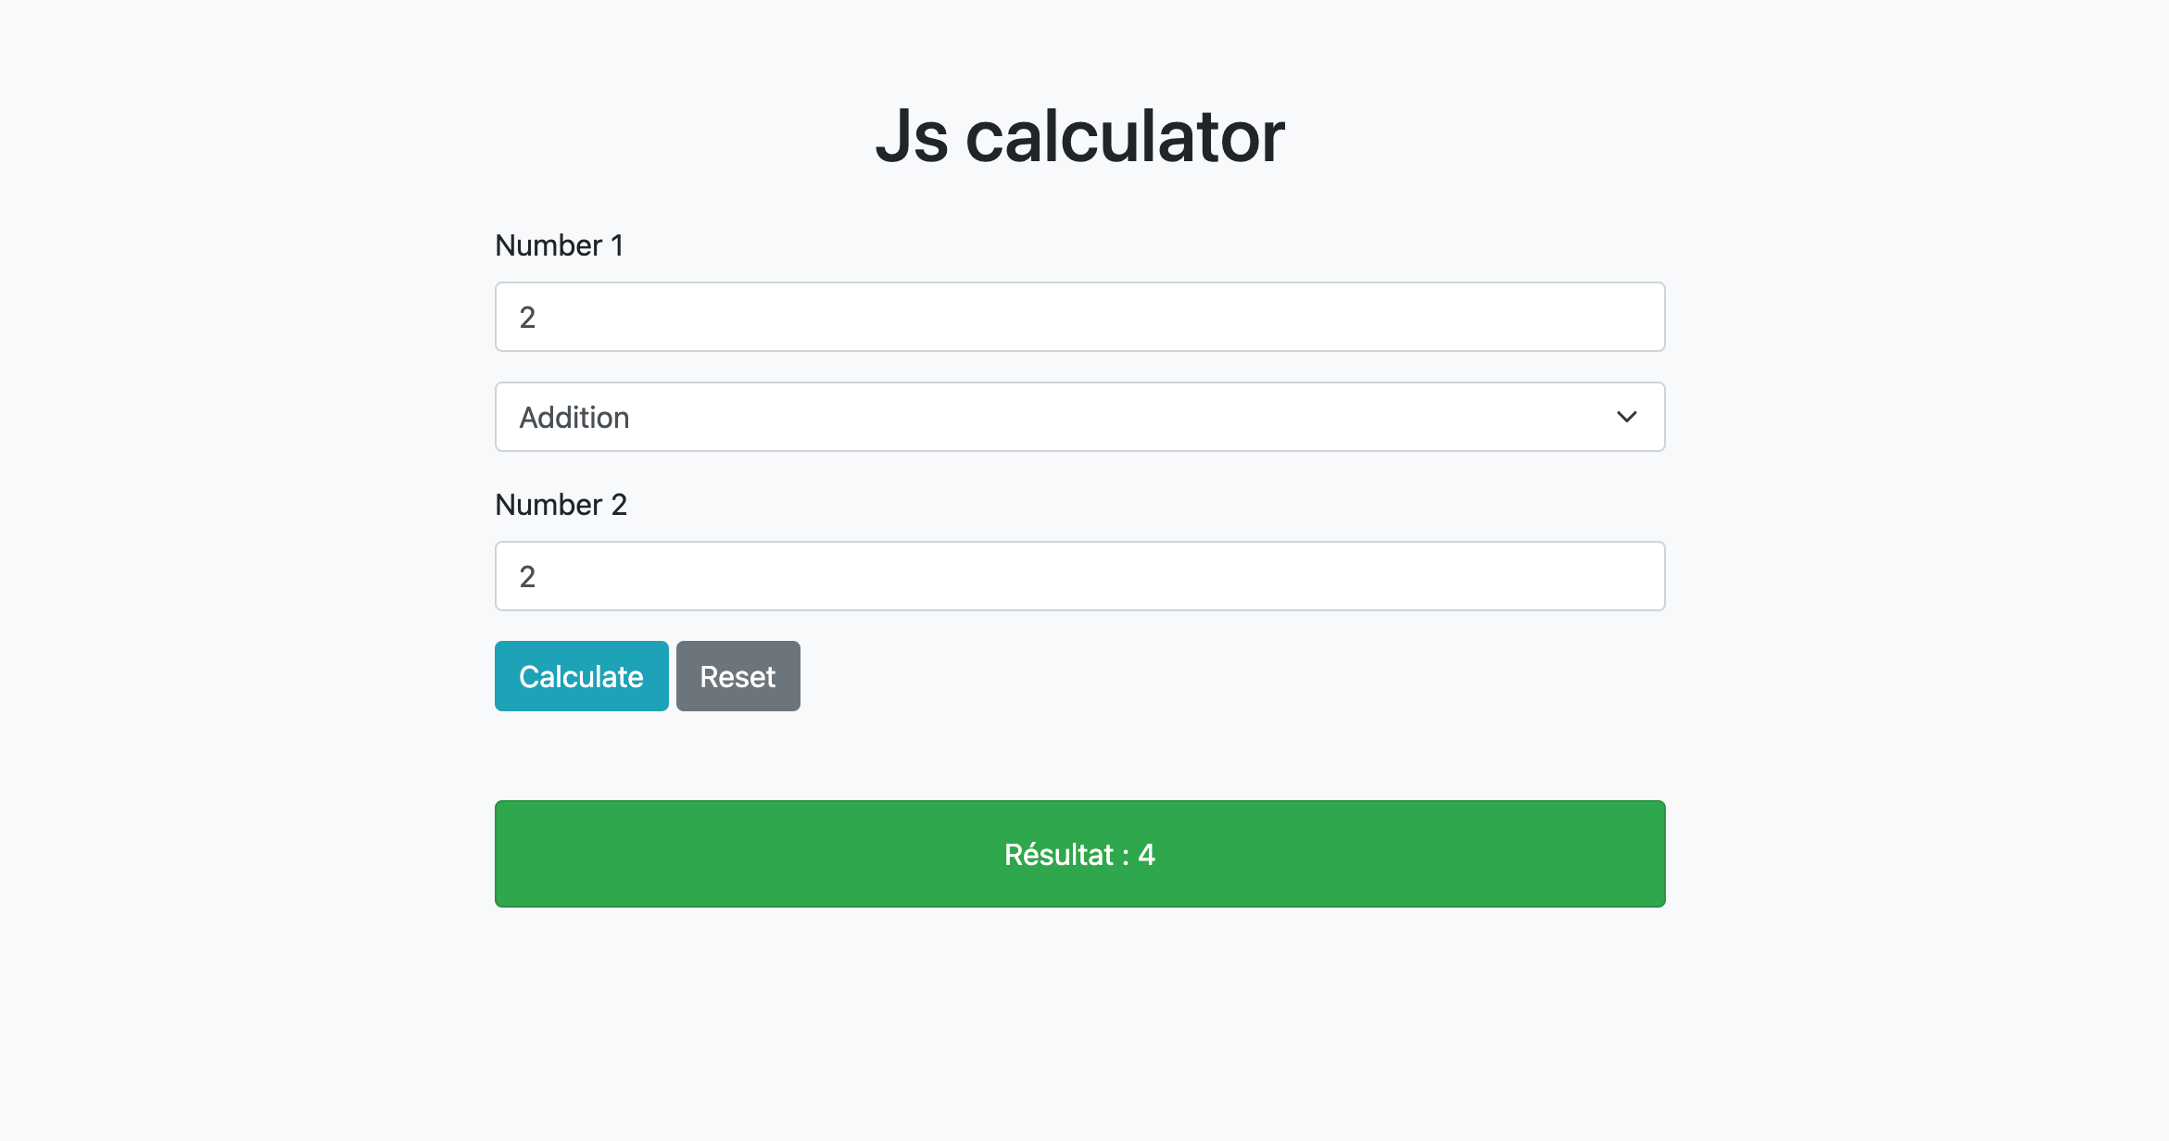
Task: Click inside the Number 1 input field
Action: 1079,316
